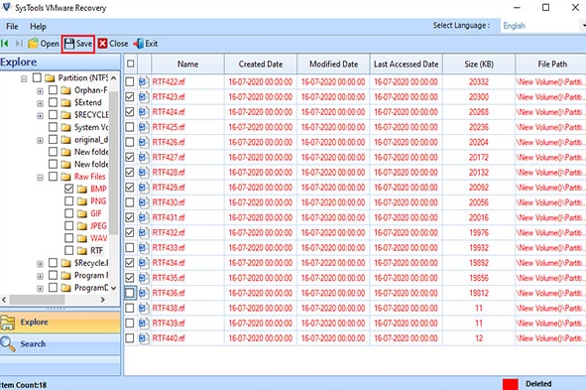The width and height of the screenshot is (586, 390).
Task: Sort by Last Accessed Date header
Action: [x=407, y=64]
